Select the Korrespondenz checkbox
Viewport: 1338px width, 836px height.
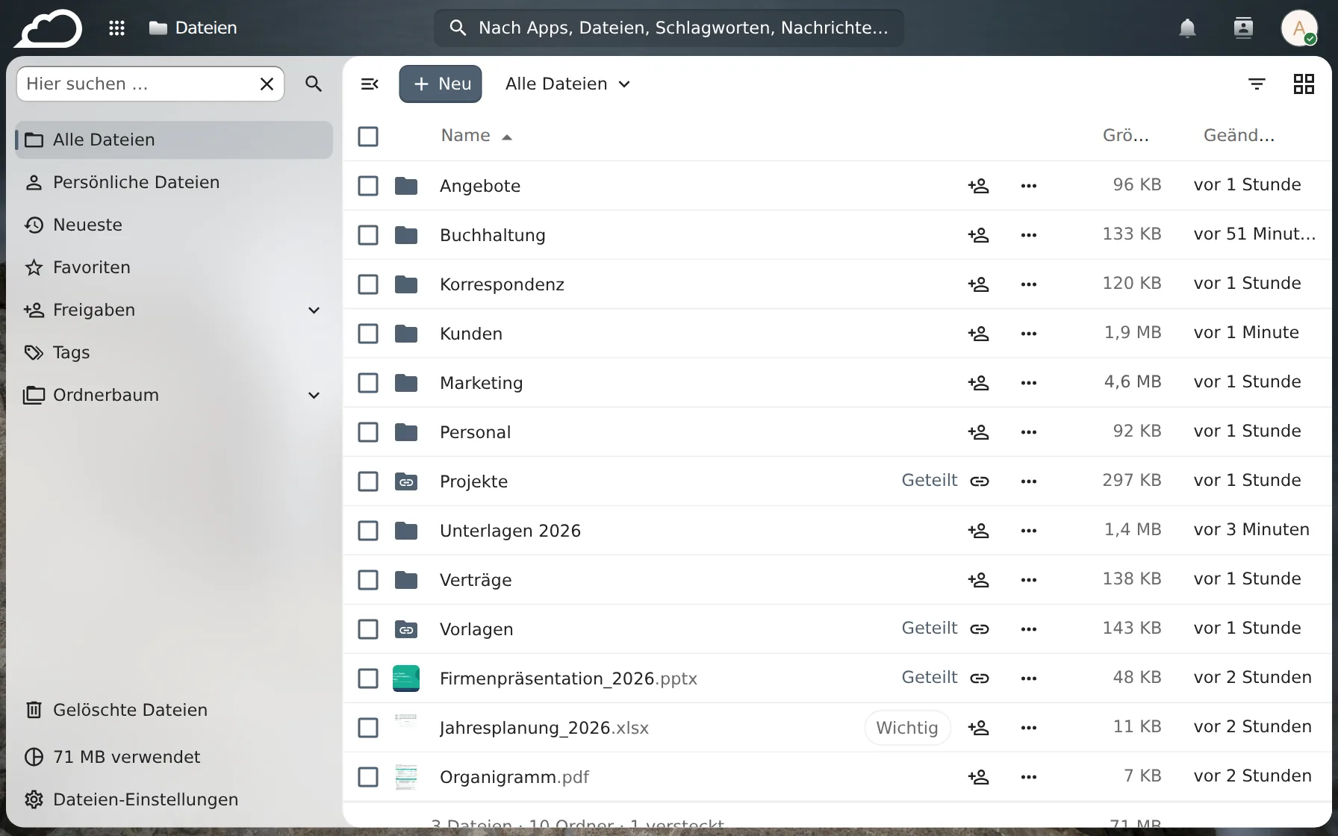(368, 284)
